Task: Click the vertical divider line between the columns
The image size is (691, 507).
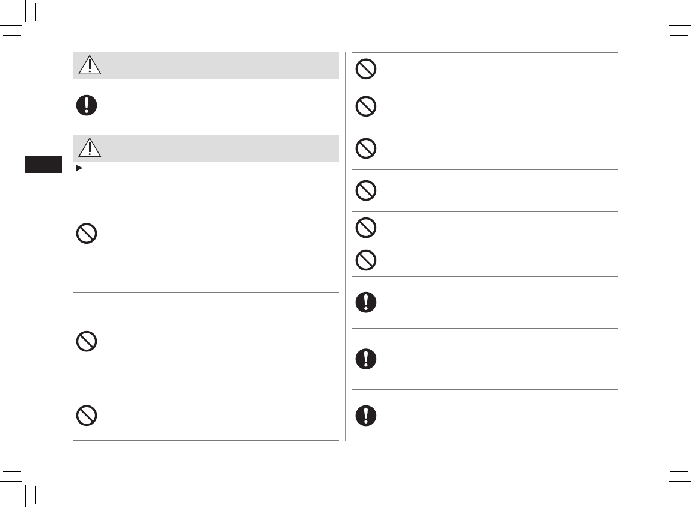Action: click(345, 246)
